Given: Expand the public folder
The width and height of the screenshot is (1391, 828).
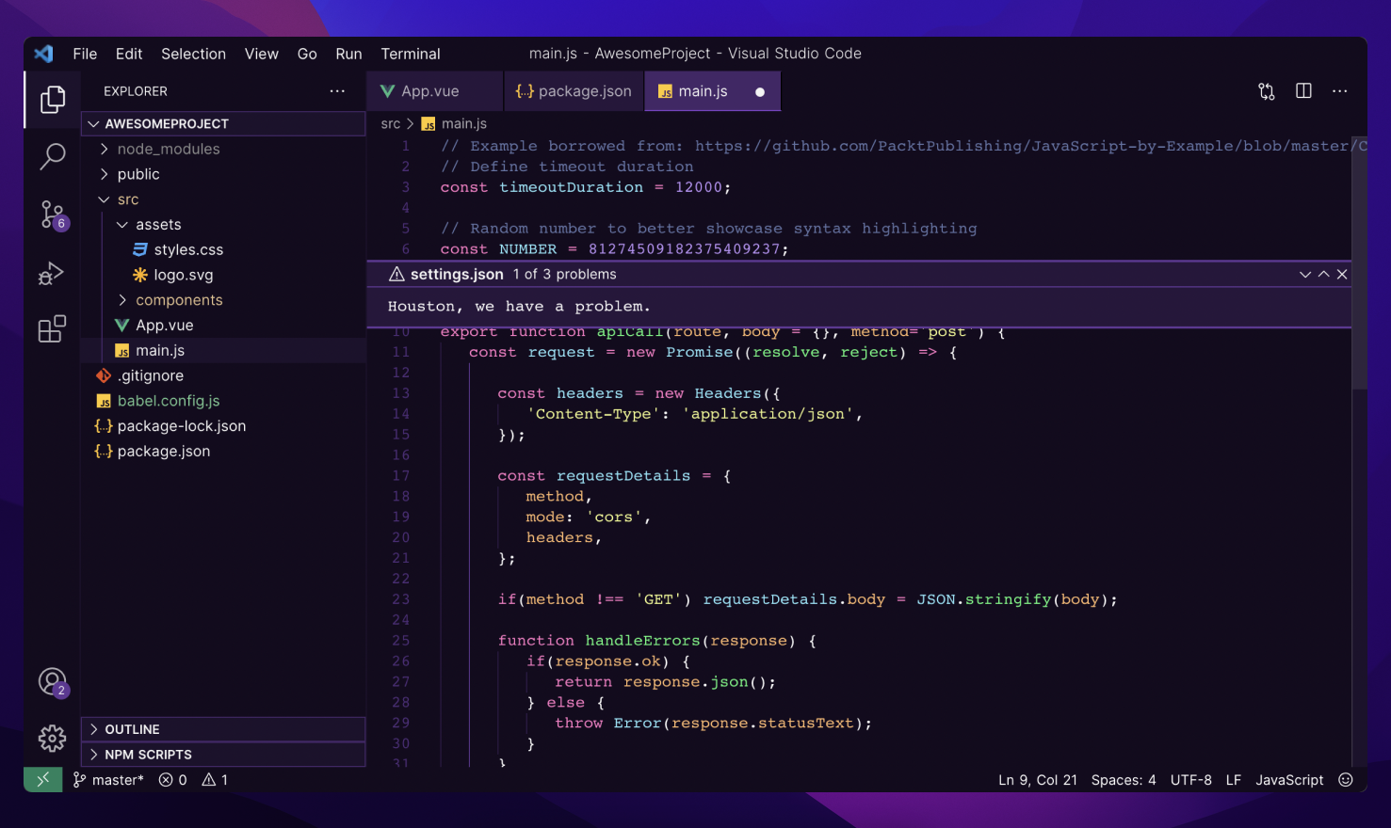Looking at the screenshot, I should 224,174.
